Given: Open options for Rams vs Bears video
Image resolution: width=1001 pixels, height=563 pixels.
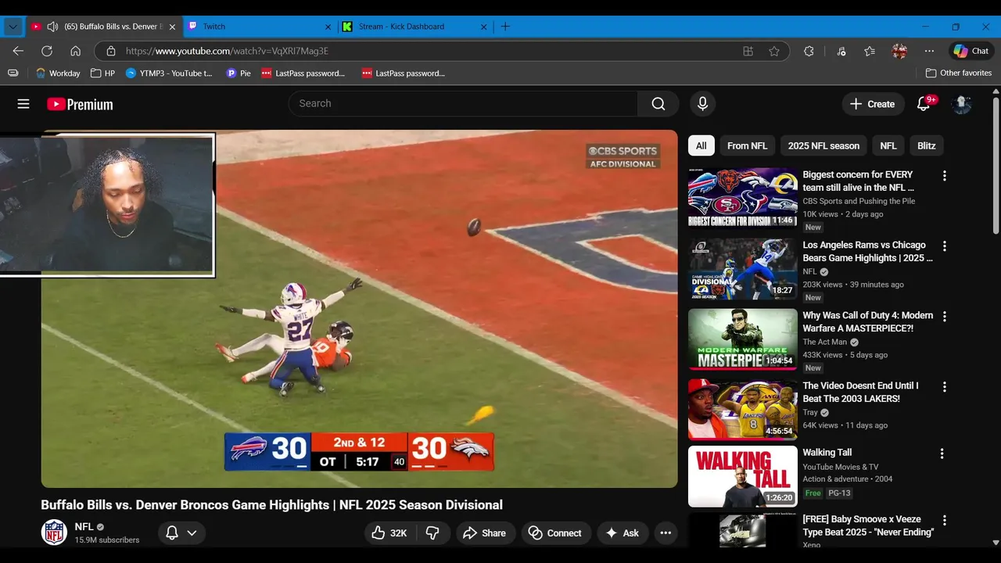Looking at the screenshot, I should click(x=945, y=246).
